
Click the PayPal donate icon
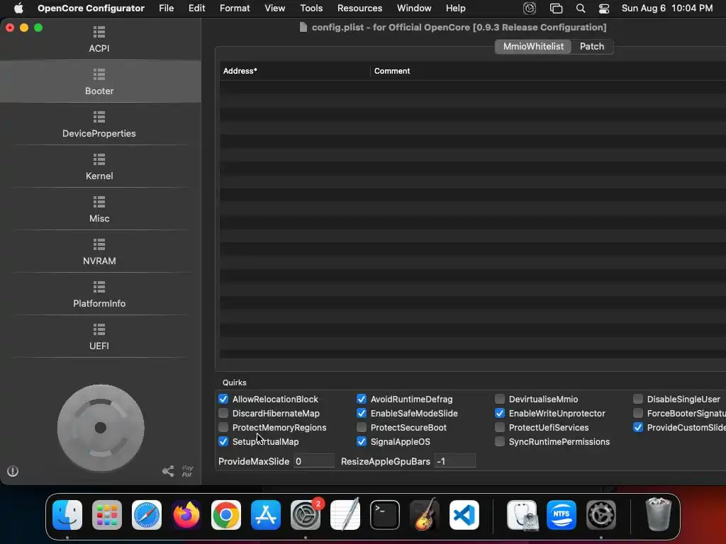click(187, 471)
